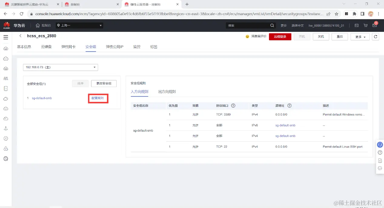Click the floating feedback edit icon

380,160
